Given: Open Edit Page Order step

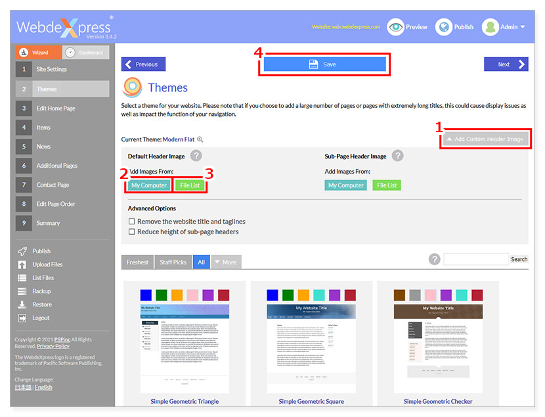Looking at the screenshot, I should (x=62, y=204).
